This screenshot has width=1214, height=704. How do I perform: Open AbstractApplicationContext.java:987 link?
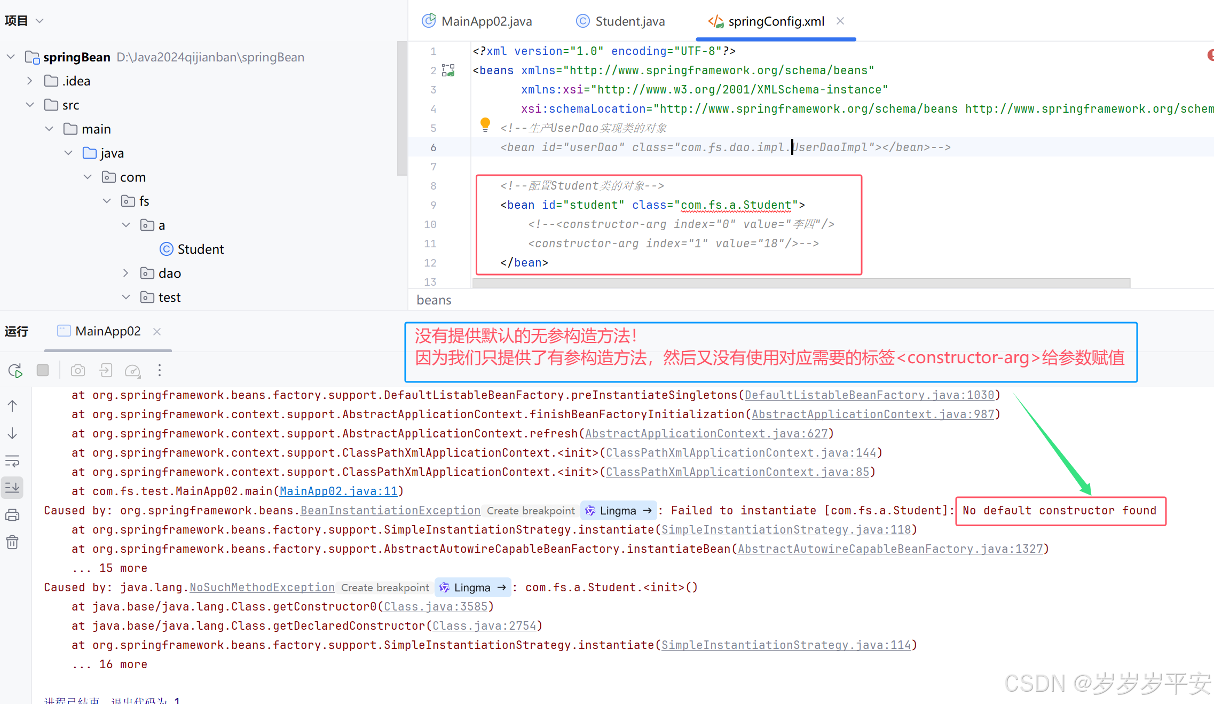click(x=873, y=414)
